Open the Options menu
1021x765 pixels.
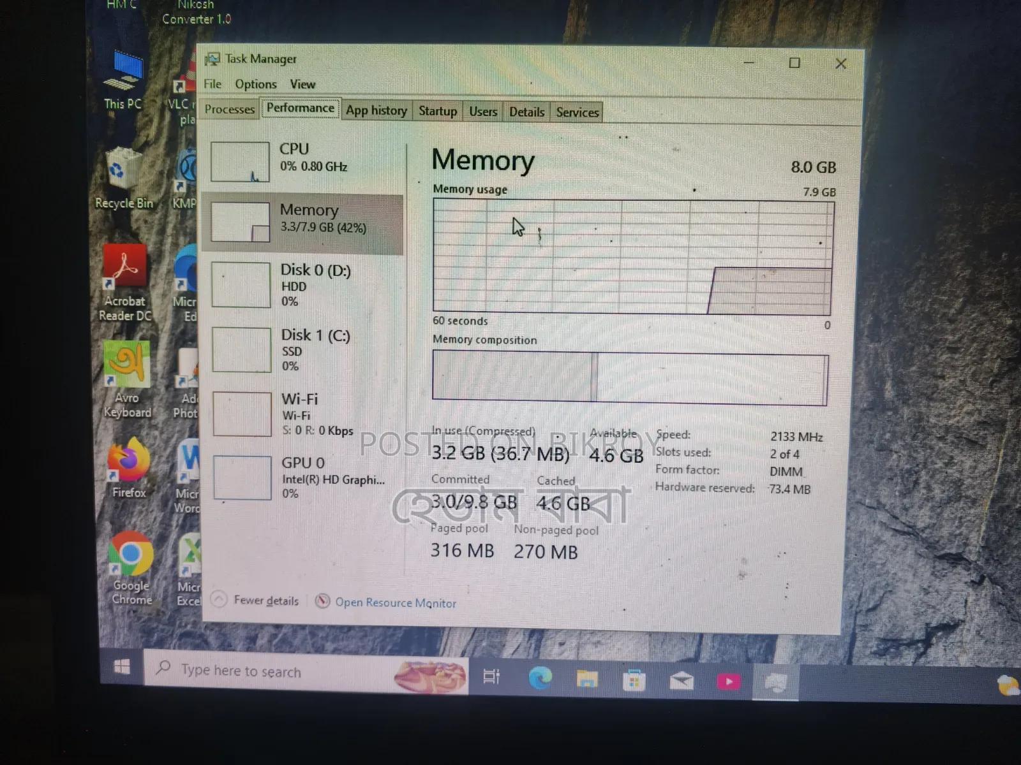point(256,84)
